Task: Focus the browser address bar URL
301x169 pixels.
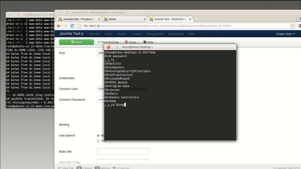Action: click(x=157, y=26)
